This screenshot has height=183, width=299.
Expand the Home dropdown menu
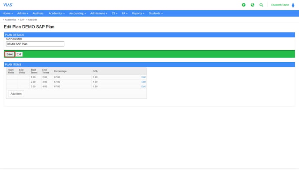point(7,13)
